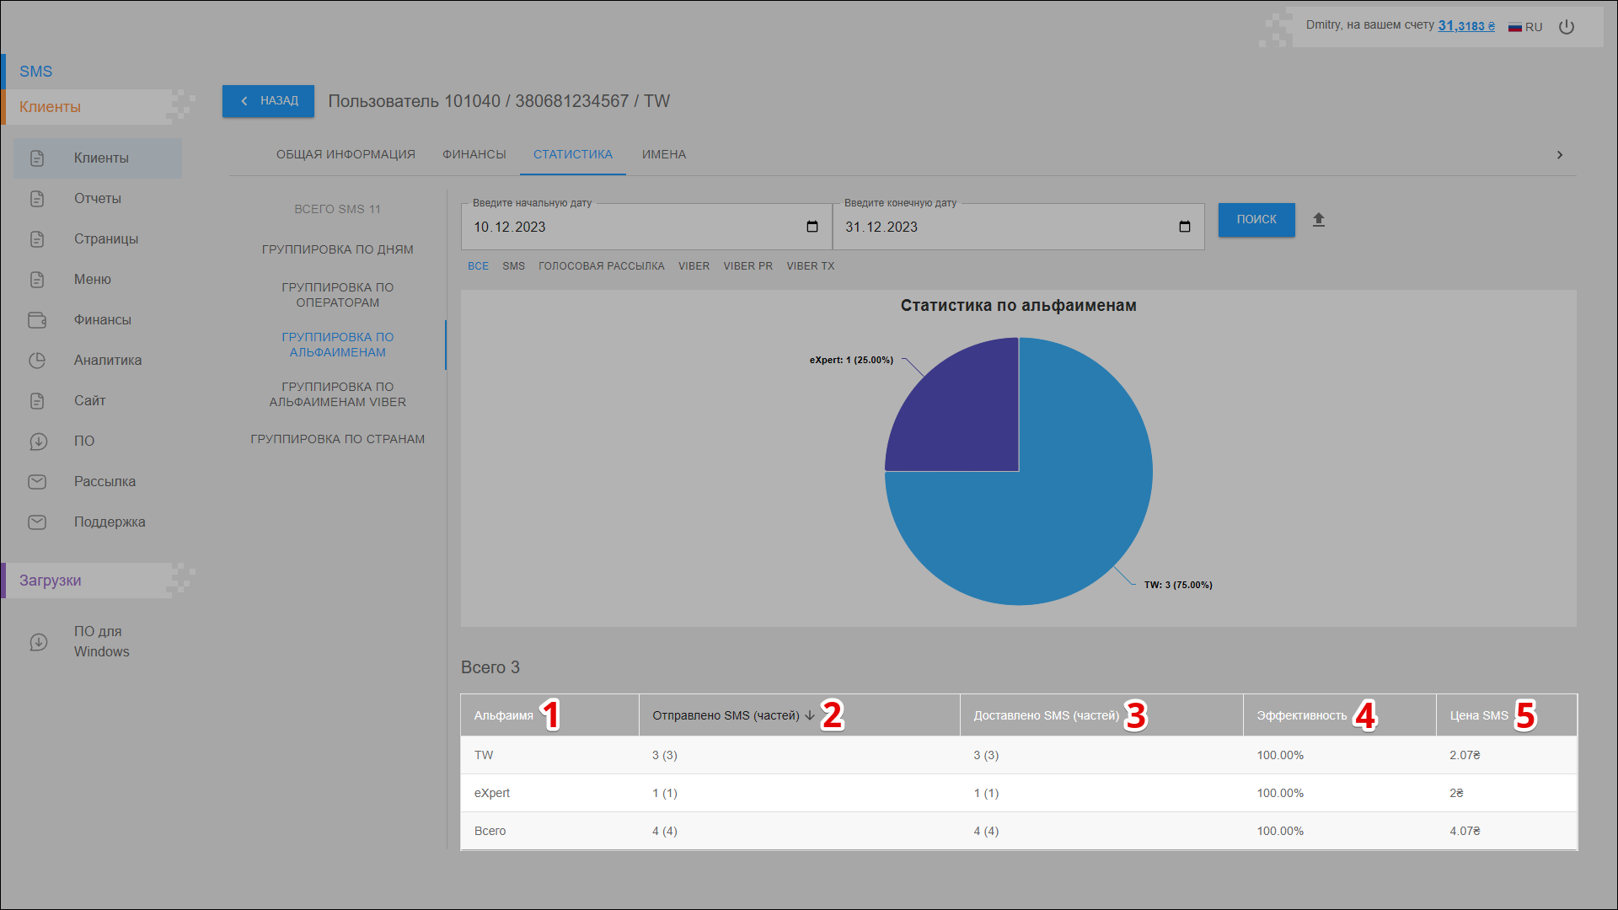This screenshot has height=910, width=1618.
Task: Click the Аналитика pie chart icon
Action: click(x=37, y=361)
